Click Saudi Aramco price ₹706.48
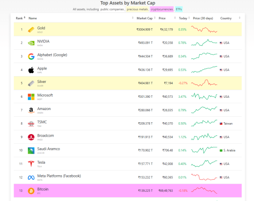This screenshot has height=201, width=254. (x=168, y=151)
